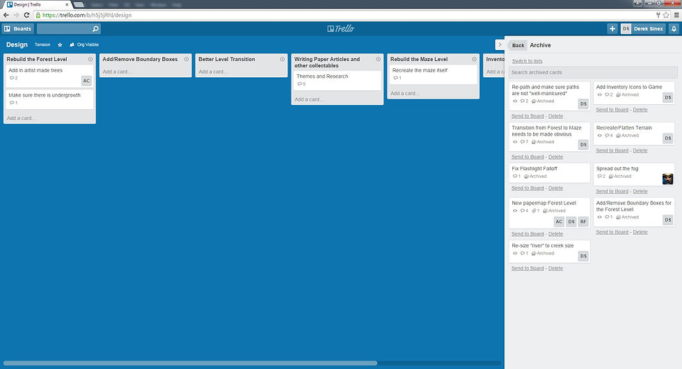This screenshot has width=682, height=369.
Task: Click the browser address bar URL
Action: 87,15
